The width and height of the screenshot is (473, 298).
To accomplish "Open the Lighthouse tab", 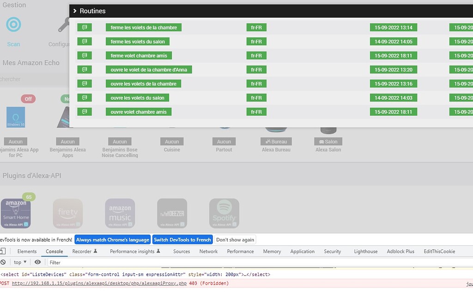I will click(366, 251).
